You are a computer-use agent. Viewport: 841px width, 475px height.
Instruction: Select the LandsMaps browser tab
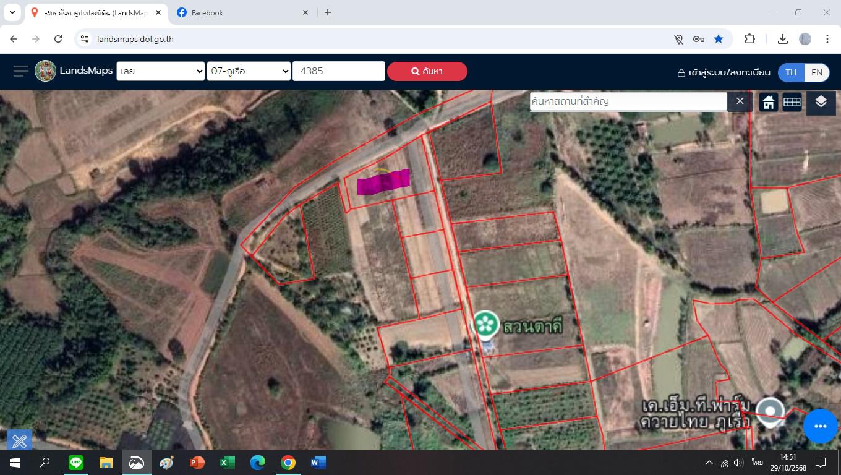pos(93,12)
